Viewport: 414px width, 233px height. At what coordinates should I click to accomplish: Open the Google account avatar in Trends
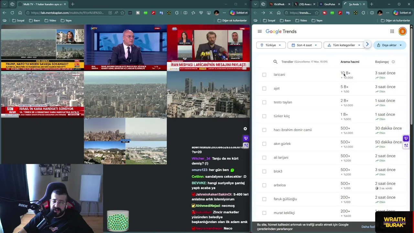tap(402, 31)
